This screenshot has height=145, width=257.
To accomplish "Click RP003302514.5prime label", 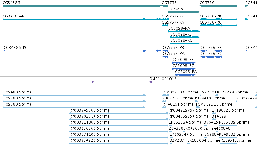I will (89, 117).
